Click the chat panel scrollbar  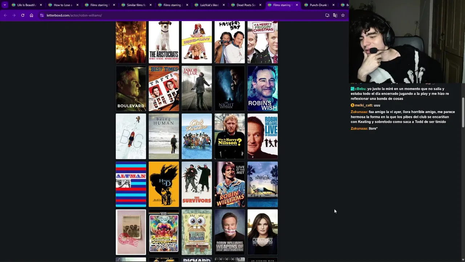[x=463, y=113]
